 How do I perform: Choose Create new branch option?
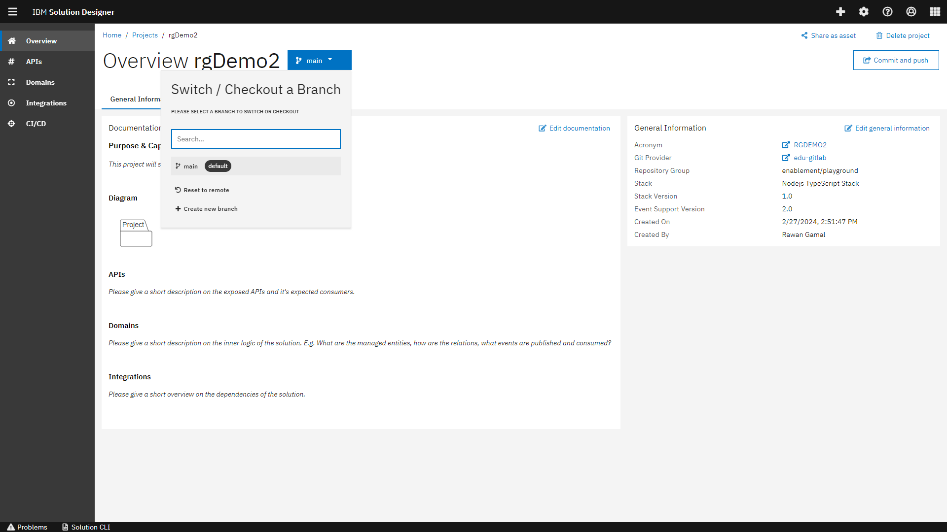[x=211, y=208]
